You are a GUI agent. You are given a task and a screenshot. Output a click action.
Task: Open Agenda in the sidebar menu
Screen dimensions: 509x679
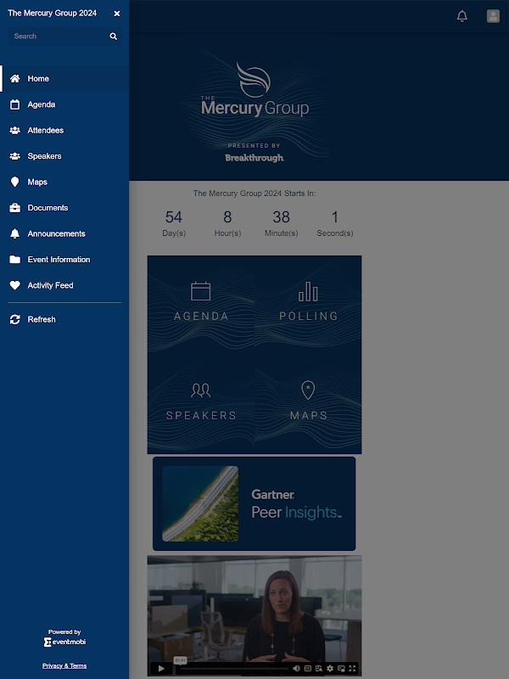65,104
